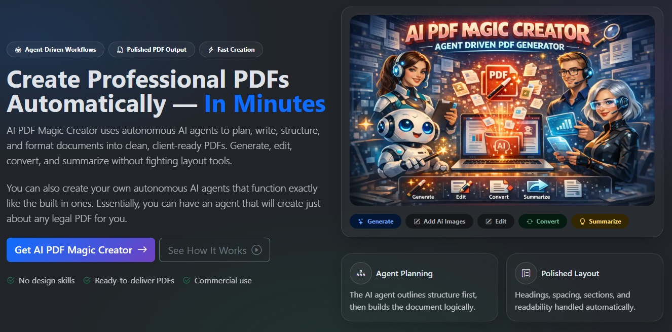Click the play icon in See How It Works
Image resolution: width=672 pixels, height=332 pixels.
[256, 250]
